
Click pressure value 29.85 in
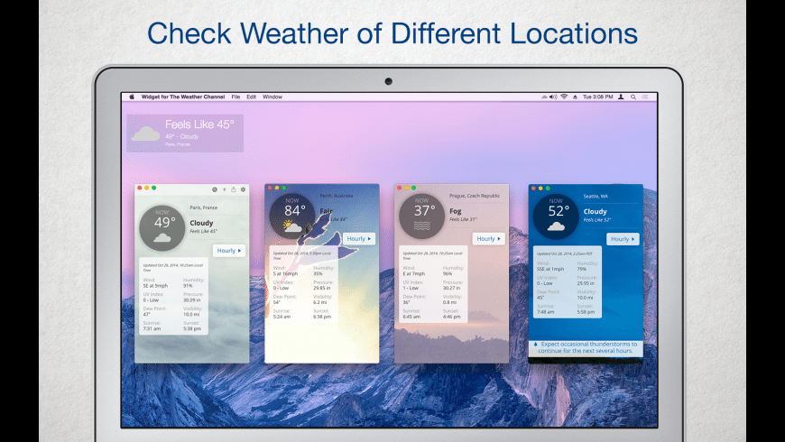(322, 289)
